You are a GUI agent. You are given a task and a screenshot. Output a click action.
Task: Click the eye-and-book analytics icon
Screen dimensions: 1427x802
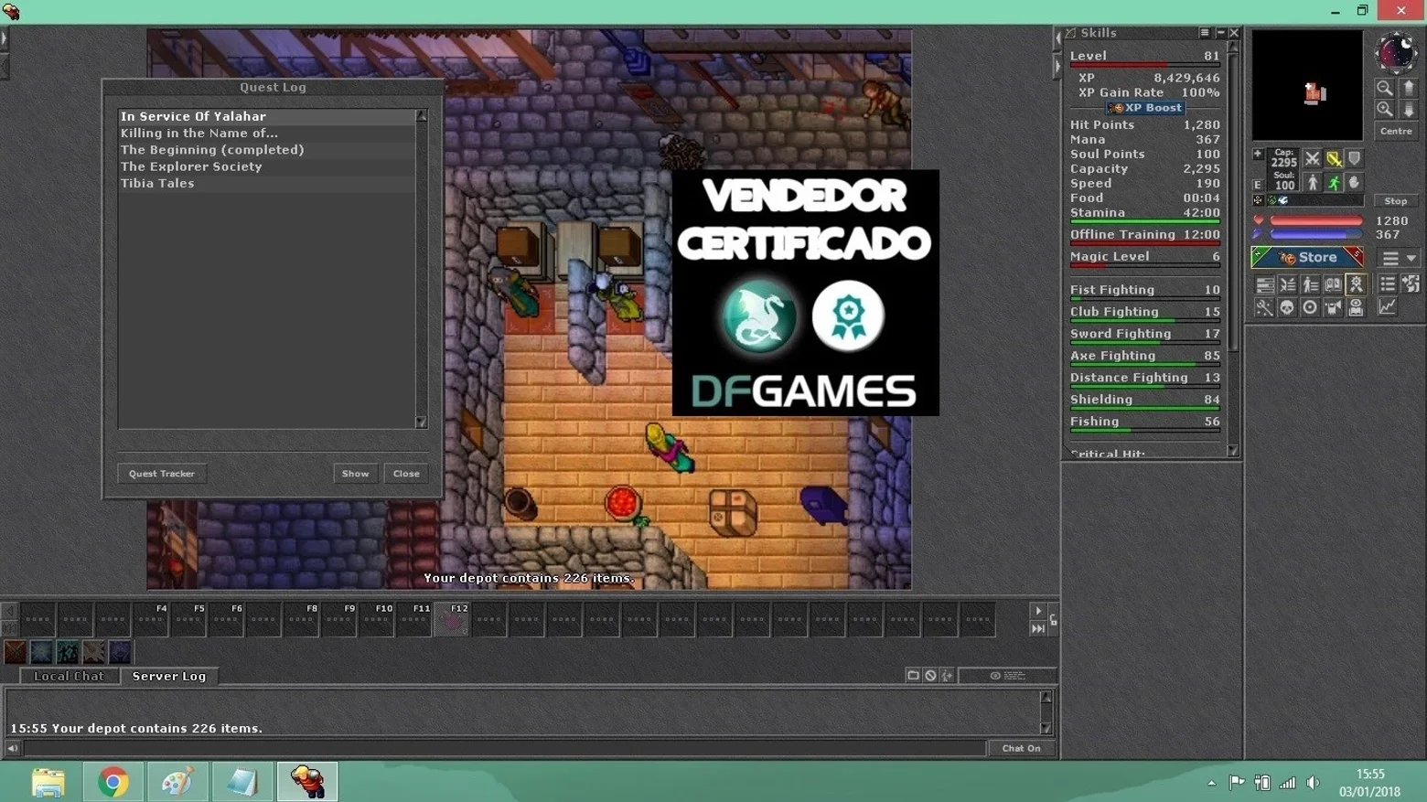[x=1356, y=307]
